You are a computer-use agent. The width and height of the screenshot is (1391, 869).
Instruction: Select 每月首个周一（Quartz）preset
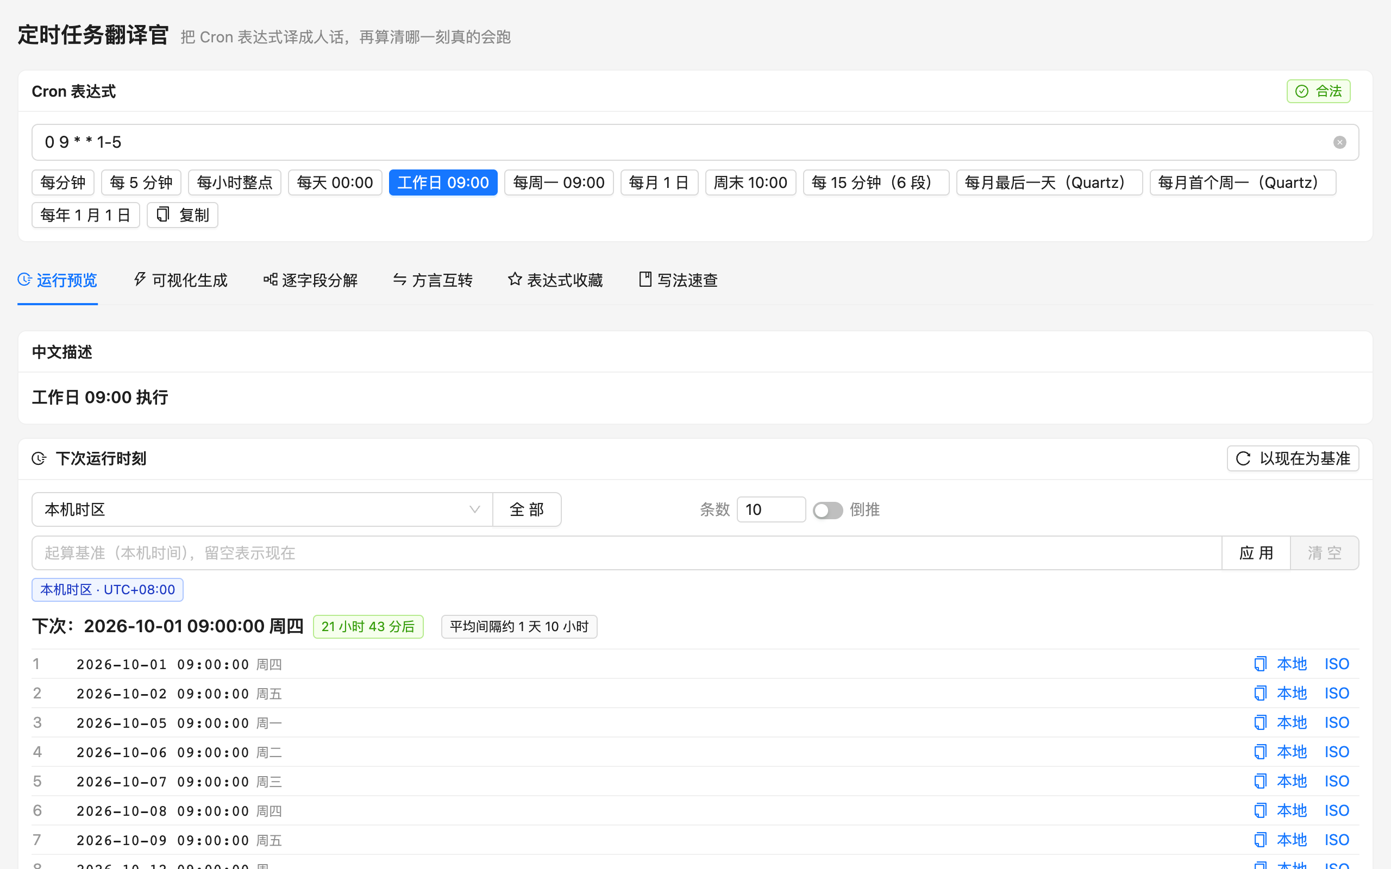coord(1243,183)
